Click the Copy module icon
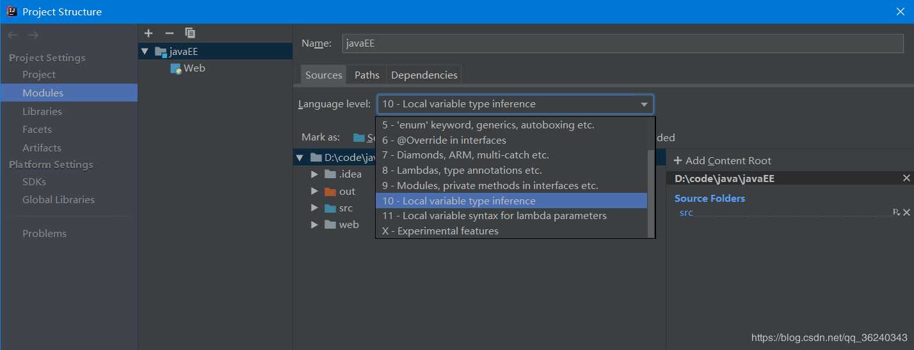 click(190, 33)
